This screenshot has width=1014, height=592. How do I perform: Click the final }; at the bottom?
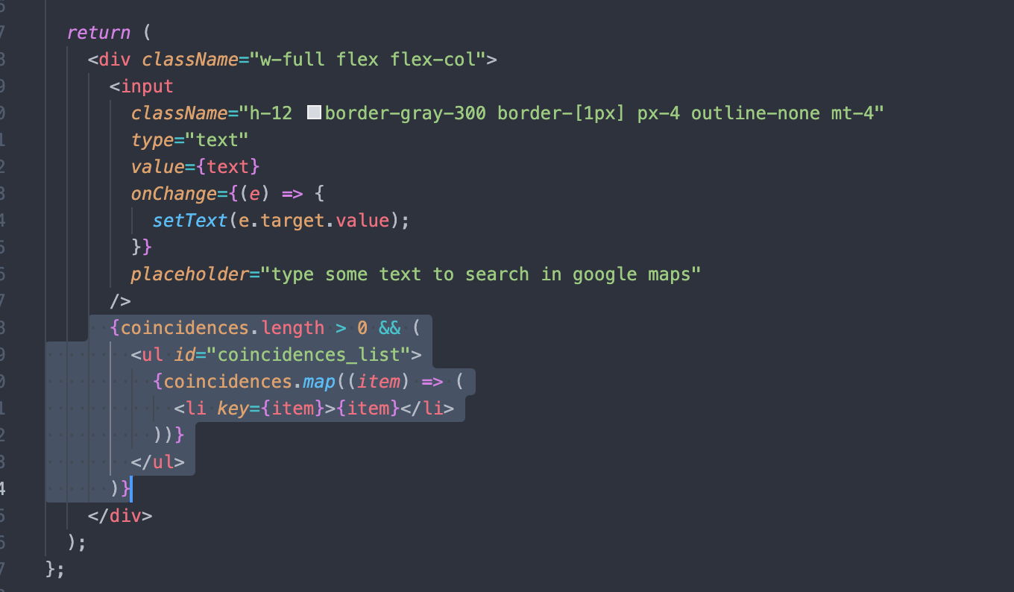pos(52,569)
